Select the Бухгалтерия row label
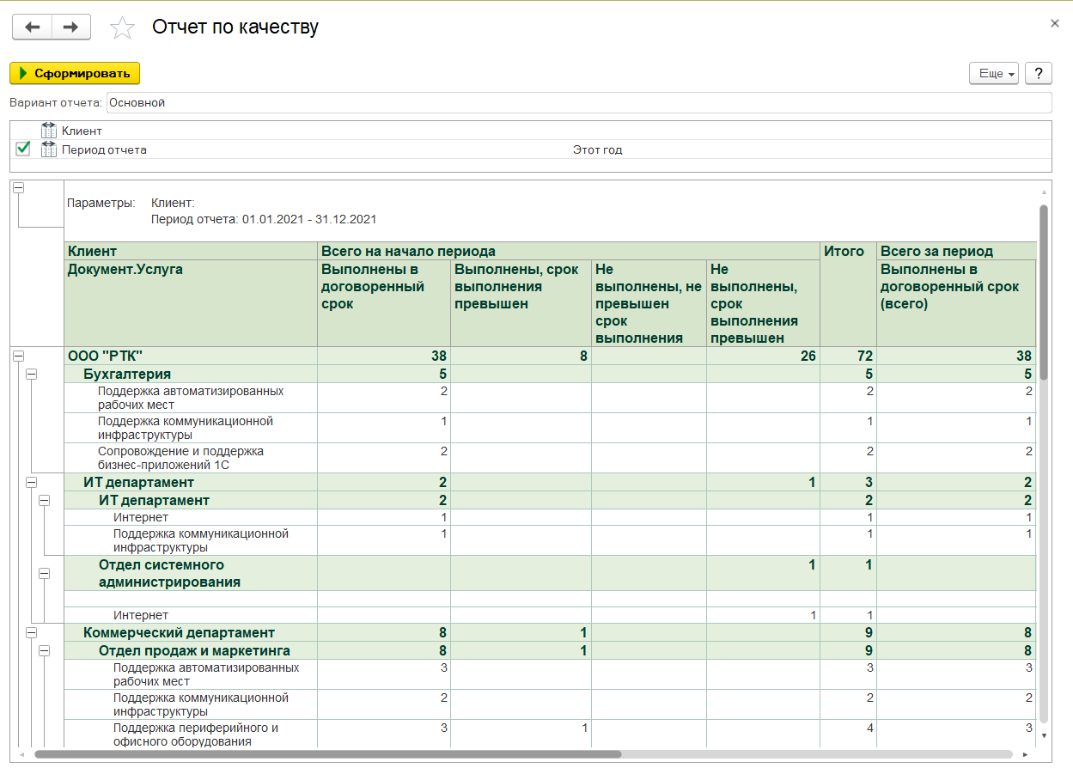Viewport: 1073px width, 774px height. pos(127,374)
